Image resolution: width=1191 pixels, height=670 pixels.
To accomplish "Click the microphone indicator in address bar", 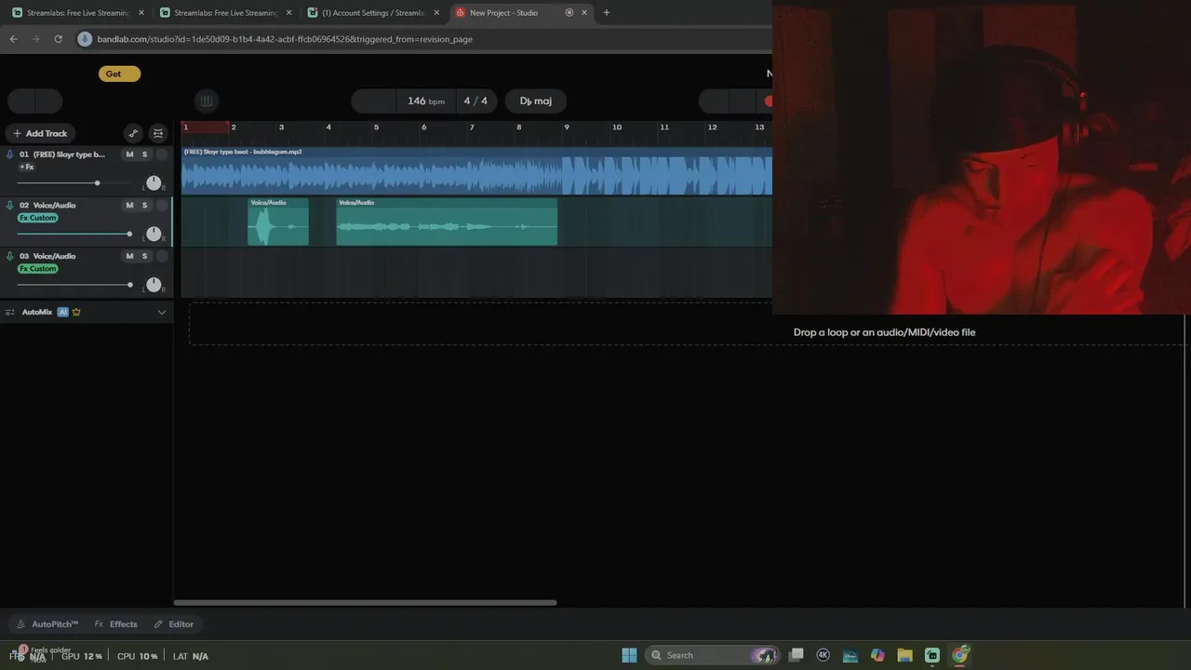I will [86, 39].
